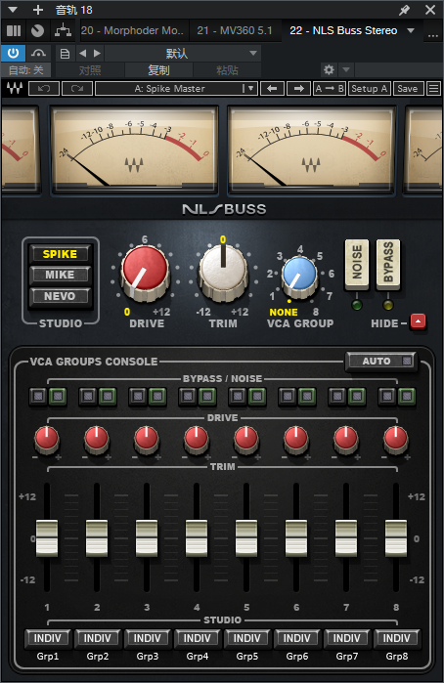Click the 对照 compare button

coord(91,70)
